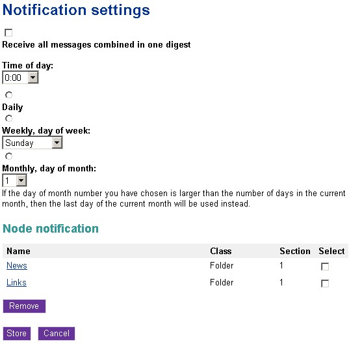Click the Store button
The width and height of the screenshot is (349, 346).
[17, 334]
